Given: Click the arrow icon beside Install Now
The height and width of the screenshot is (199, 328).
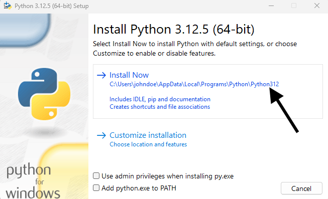Looking at the screenshot, I should click(x=101, y=75).
